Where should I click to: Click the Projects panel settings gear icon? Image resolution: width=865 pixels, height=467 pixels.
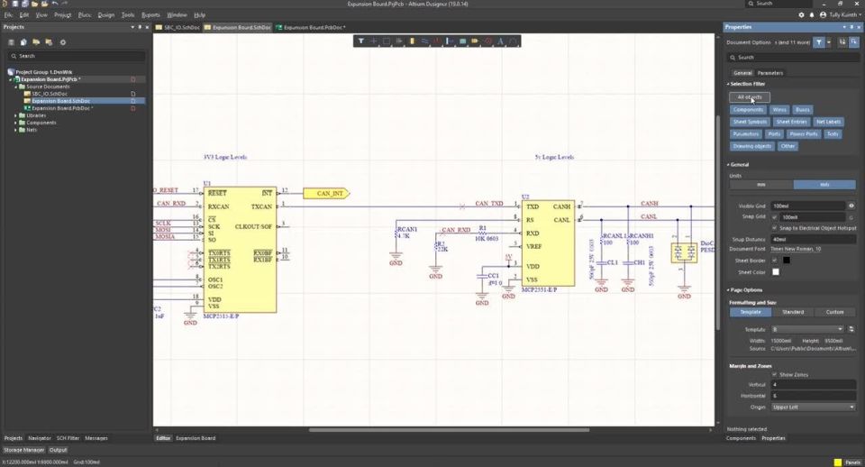point(63,42)
